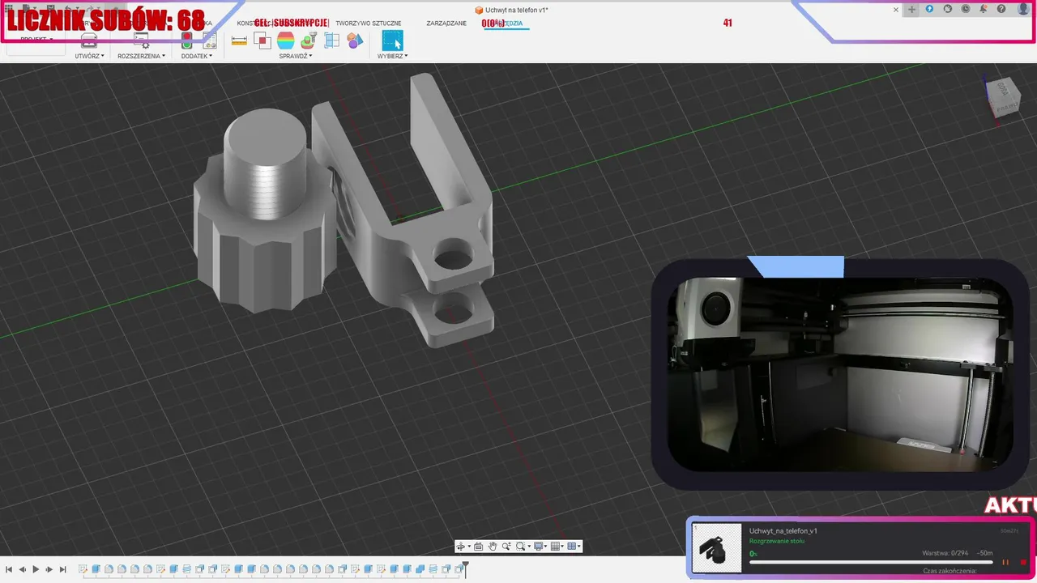Close the Uchwyt na telefon document tab
The height and width of the screenshot is (583, 1037).
tap(896, 10)
